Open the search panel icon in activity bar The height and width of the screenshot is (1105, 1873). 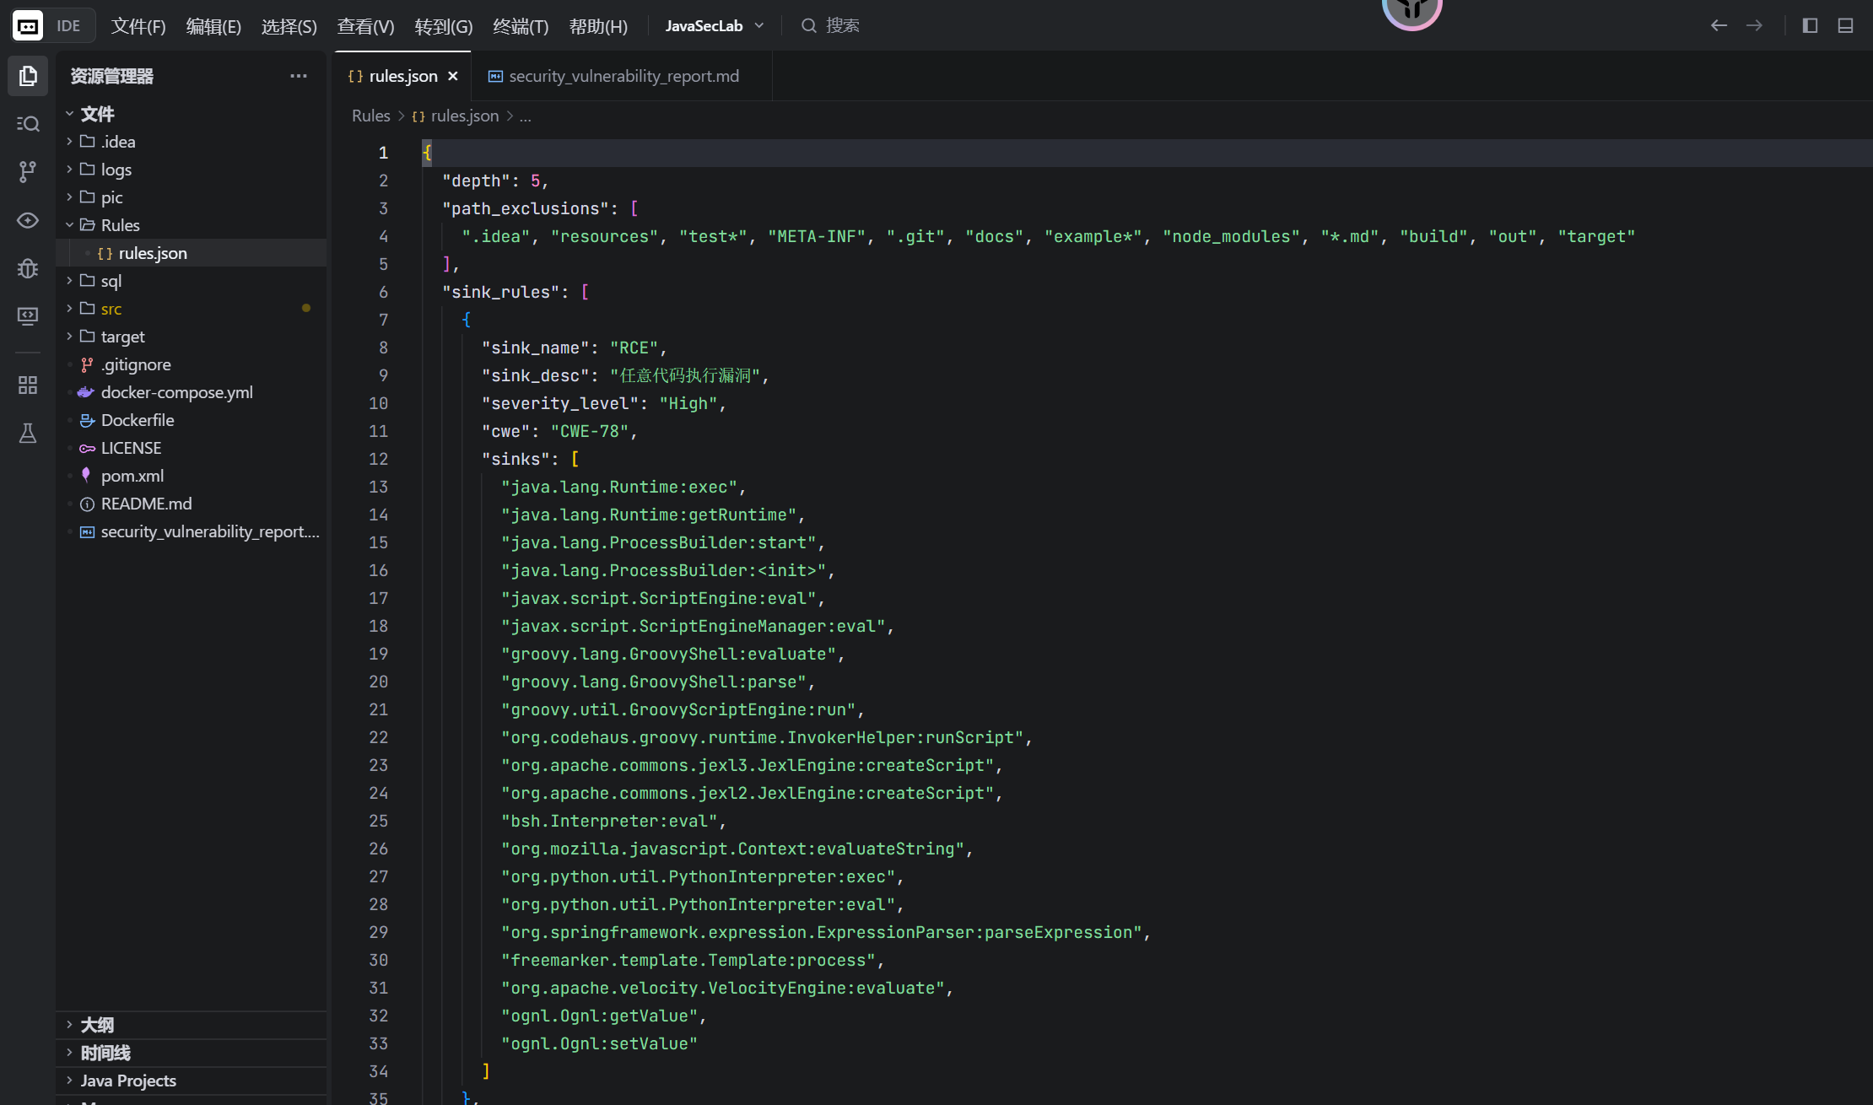click(28, 124)
